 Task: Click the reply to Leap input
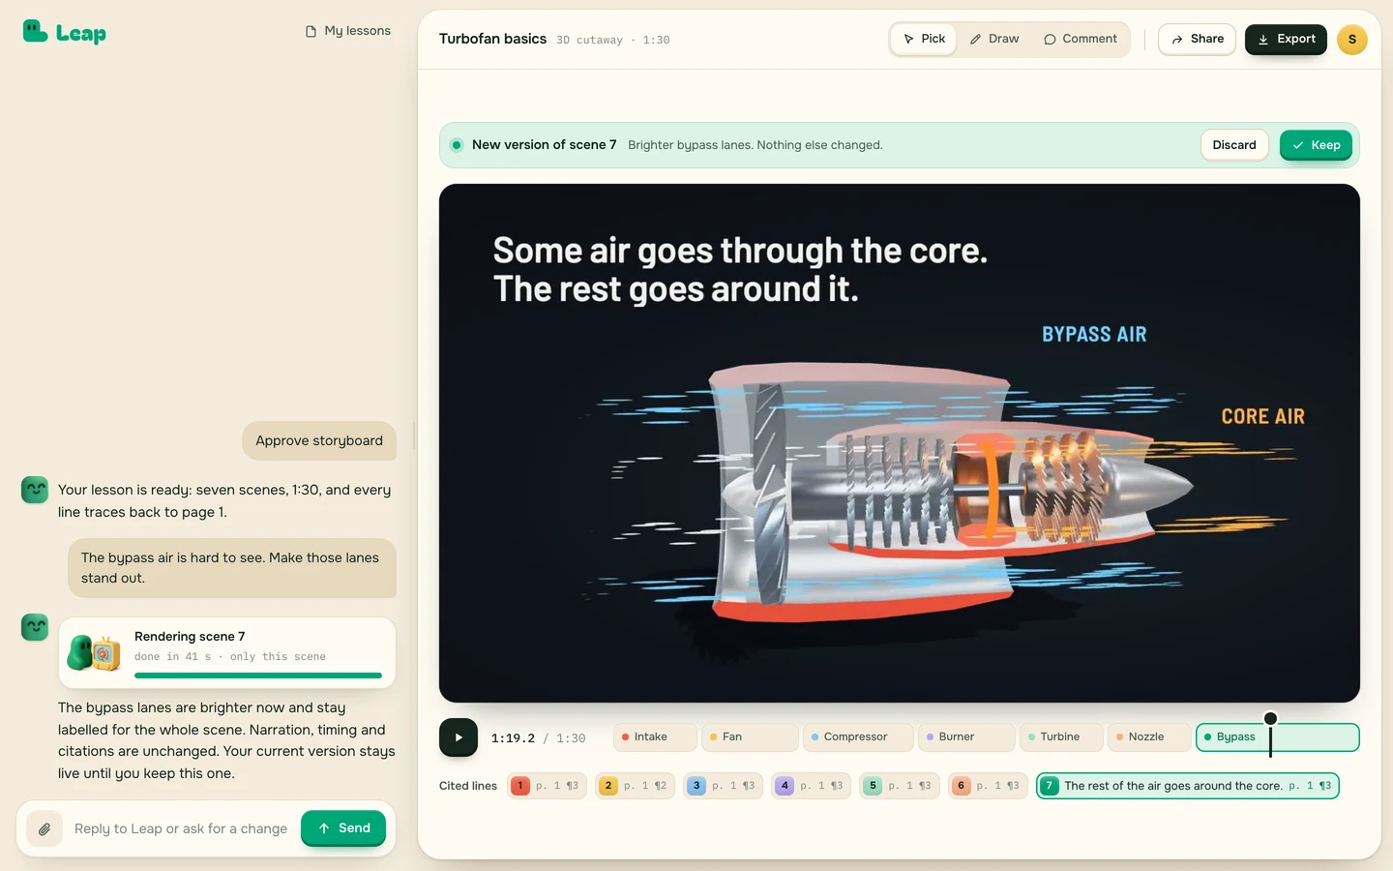(x=181, y=829)
